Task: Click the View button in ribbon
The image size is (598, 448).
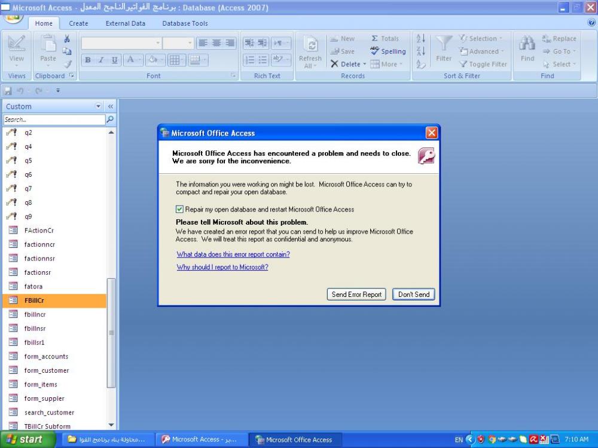Action: [x=17, y=51]
